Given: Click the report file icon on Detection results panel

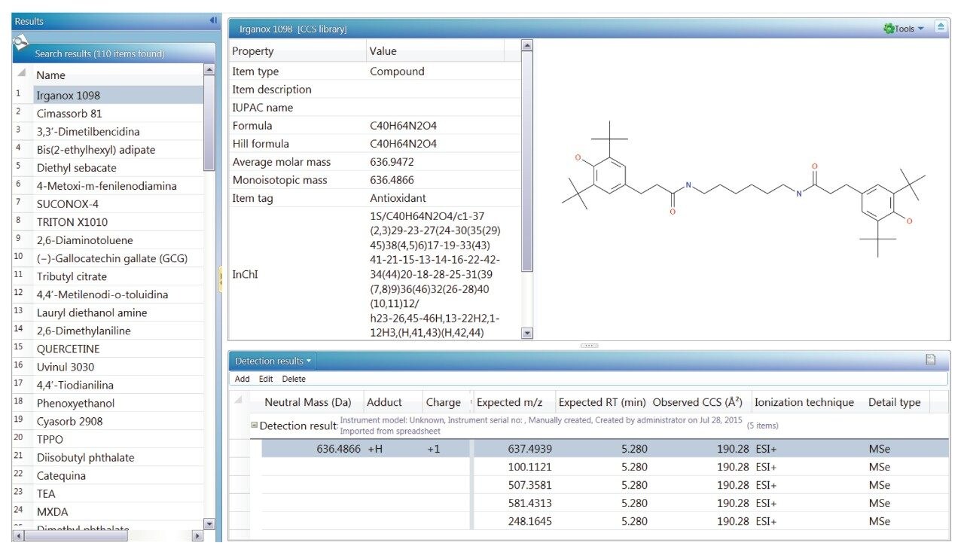Looking at the screenshot, I should (x=932, y=361).
